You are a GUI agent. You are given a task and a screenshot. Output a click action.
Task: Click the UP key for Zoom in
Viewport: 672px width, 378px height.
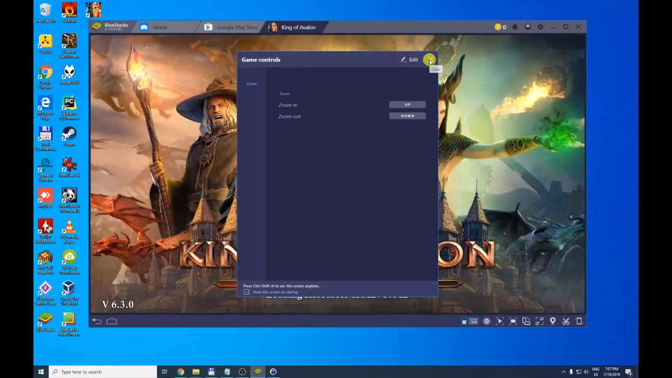(407, 105)
